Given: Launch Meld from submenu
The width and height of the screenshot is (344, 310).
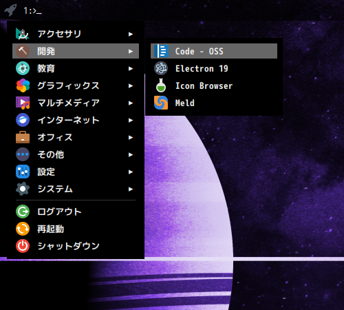Looking at the screenshot, I should (x=214, y=103).
